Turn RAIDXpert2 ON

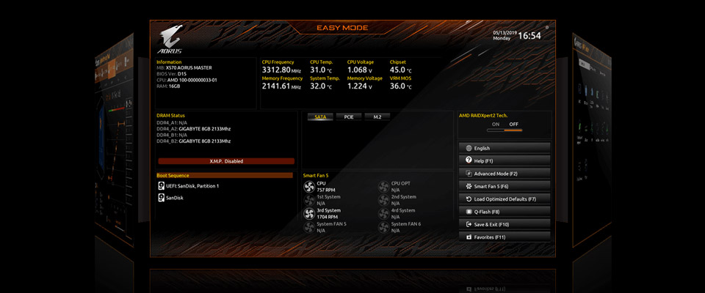(496, 125)
